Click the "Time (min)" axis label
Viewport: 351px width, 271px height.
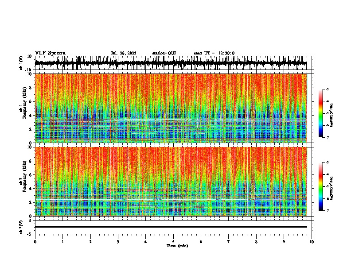tap(177, 246)
